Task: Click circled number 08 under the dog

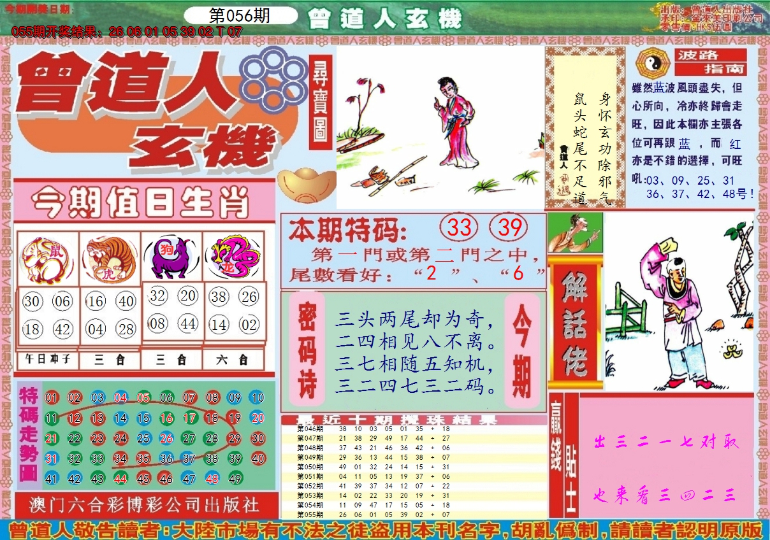Action: [x=157, y=323]
